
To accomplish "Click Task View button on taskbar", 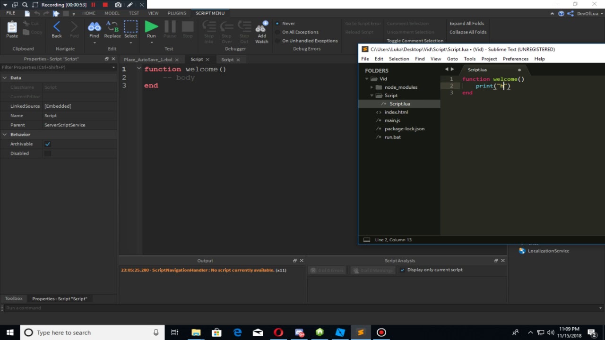I will [x=174, y=332].
